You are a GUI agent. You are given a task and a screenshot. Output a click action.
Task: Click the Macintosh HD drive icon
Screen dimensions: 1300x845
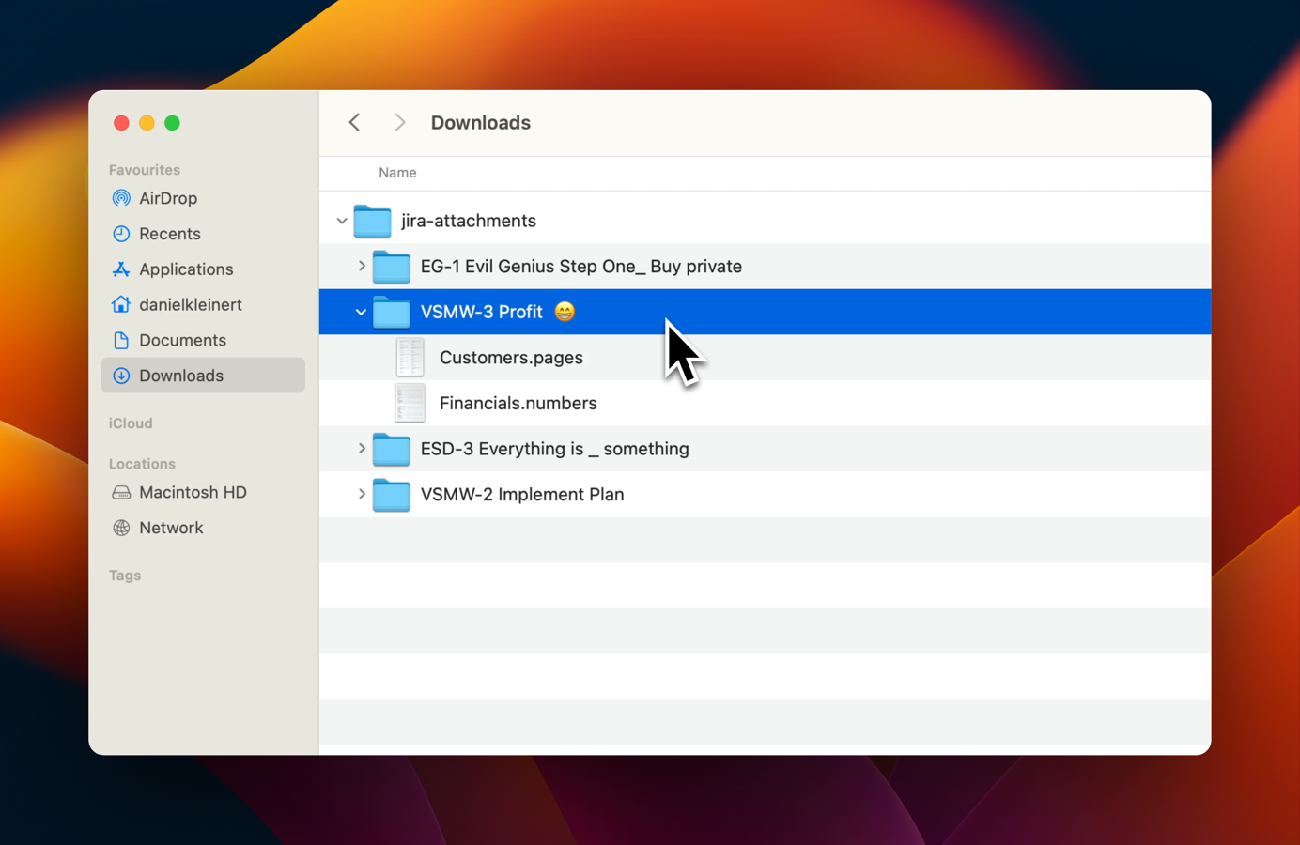[121, 493]
